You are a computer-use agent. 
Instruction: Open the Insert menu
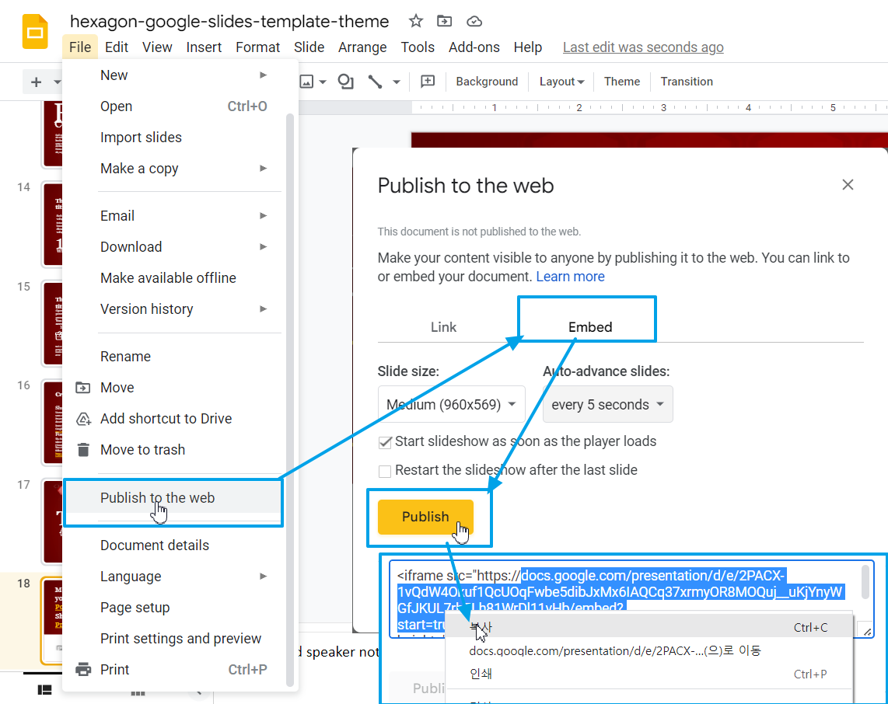(204, 47)
